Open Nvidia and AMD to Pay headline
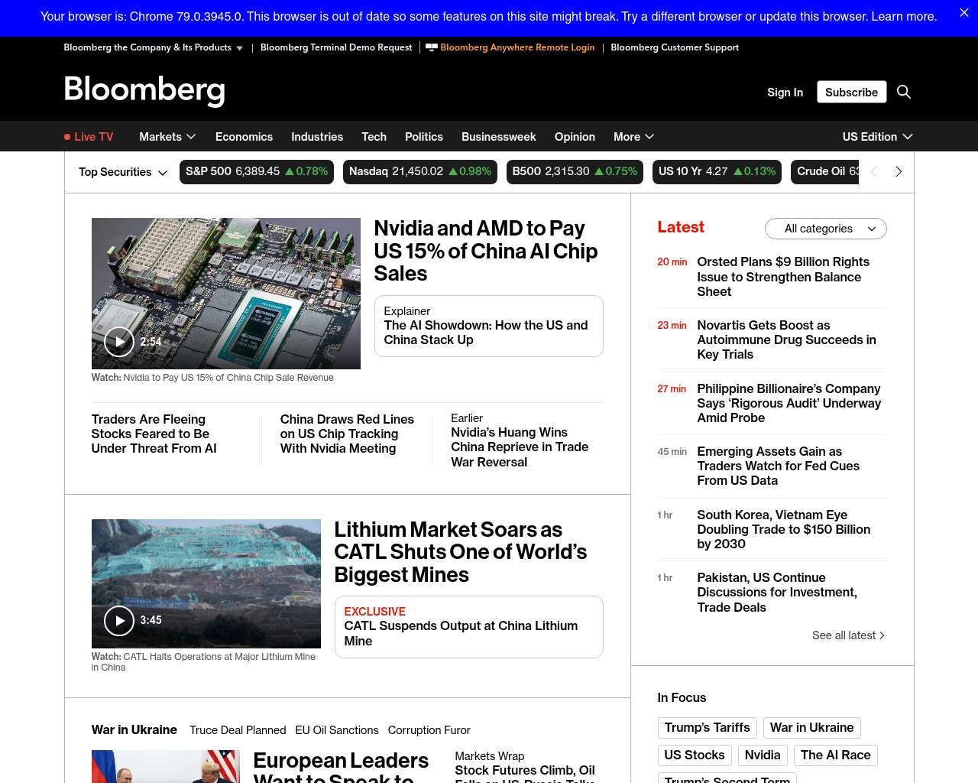The image size is (978, 783). [486, 251]
